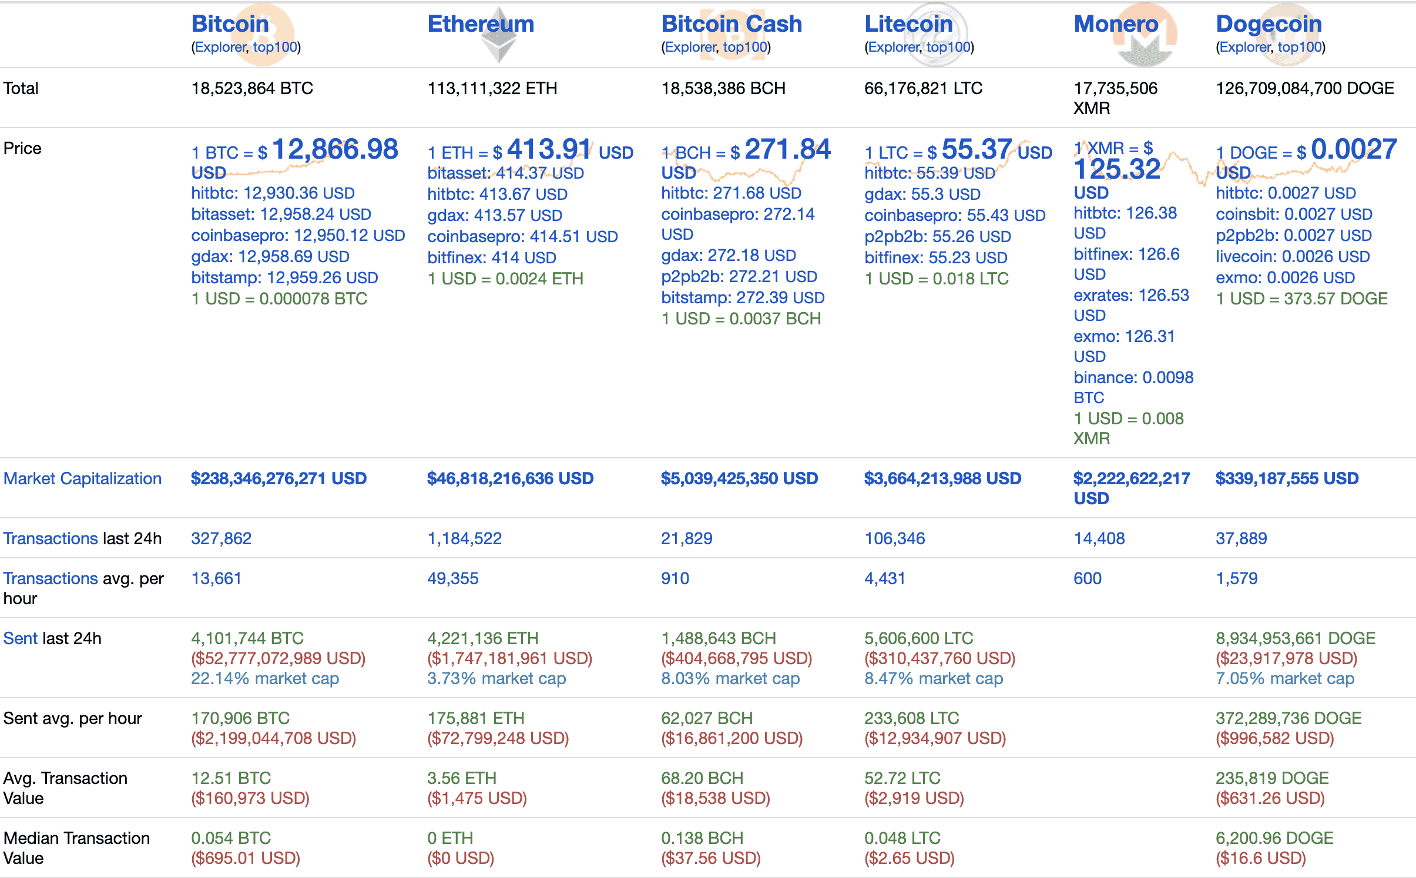Click Bitcoin Cash market cap $5,039,425,350 USD
Screen dimensions: 1416x878
(739, 478)
